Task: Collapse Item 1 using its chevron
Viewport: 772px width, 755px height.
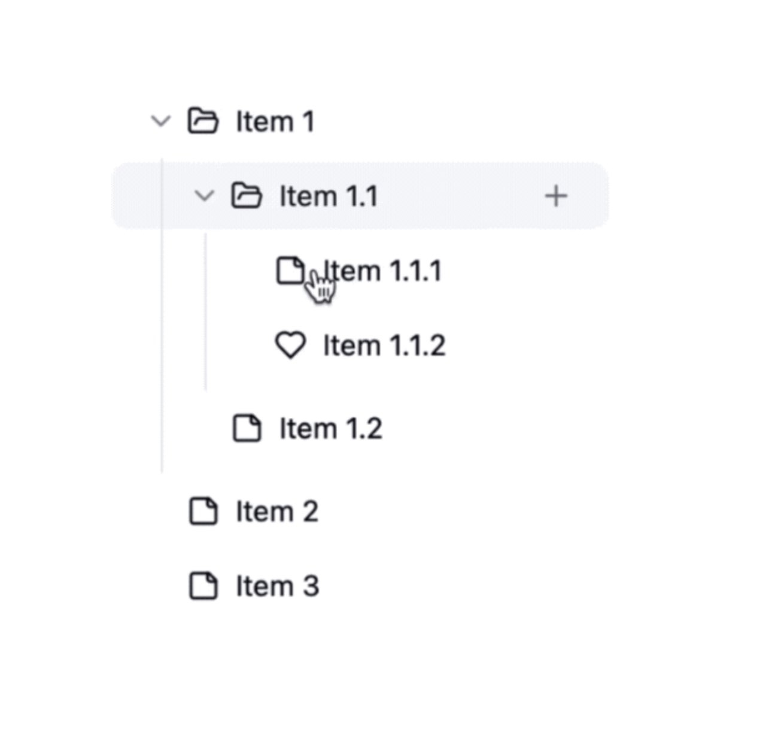Action: pos(160,121)
